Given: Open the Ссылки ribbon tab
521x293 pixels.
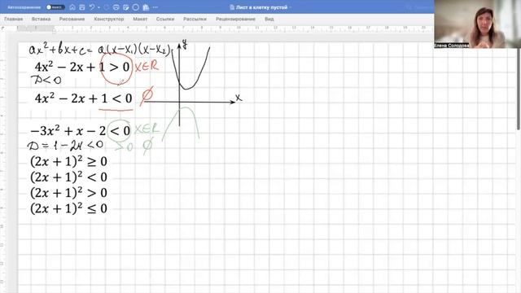Looking at the screenshot, I should [165, 19].
